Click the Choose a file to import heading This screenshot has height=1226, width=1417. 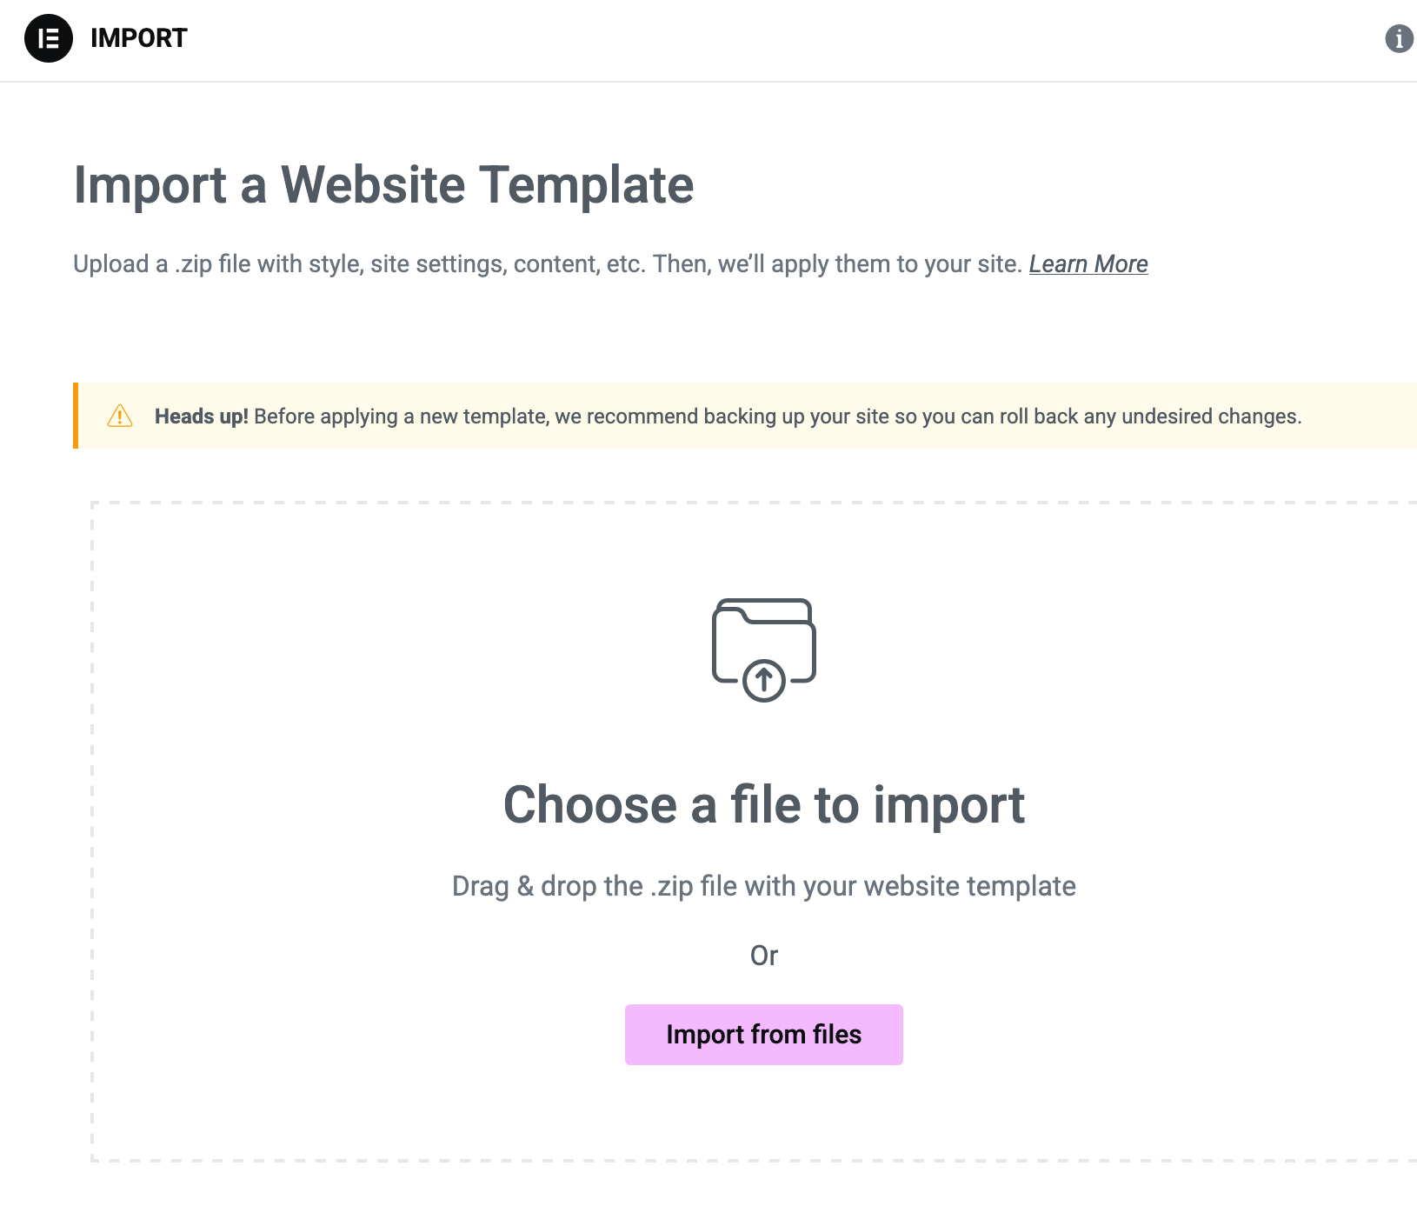tap(764, 804)
